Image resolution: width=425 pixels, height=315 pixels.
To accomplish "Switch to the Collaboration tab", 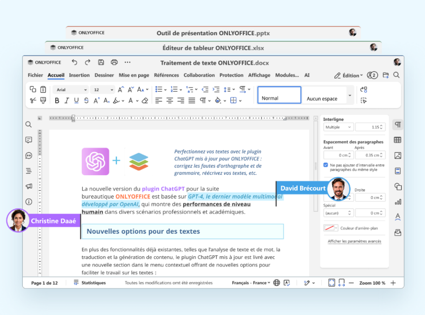I will click(x=199, y=75).
